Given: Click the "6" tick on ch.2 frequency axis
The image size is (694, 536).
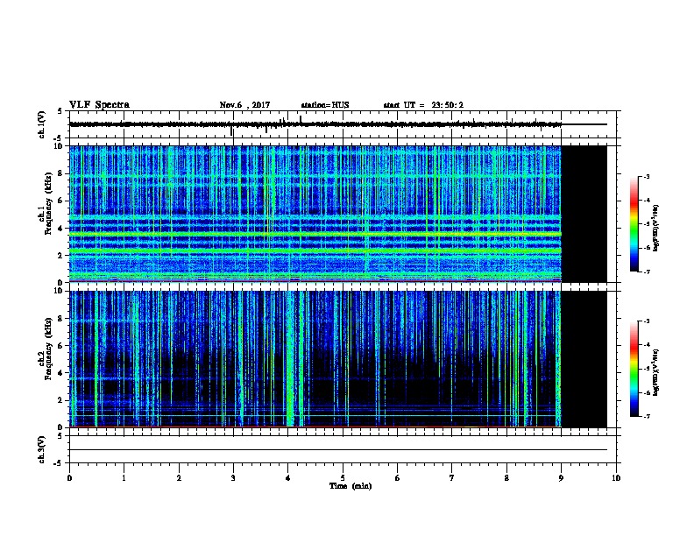Looking at the screenshot, I should (60, 346).
